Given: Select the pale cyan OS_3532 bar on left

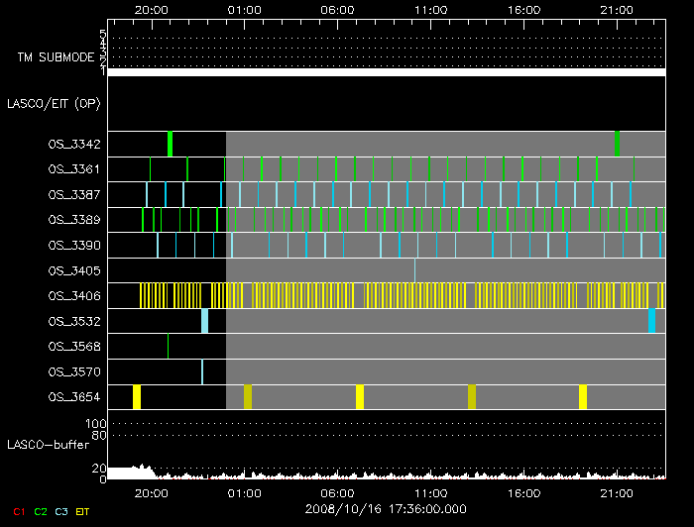Looking at the screenshot, I should tap(204, 320).
